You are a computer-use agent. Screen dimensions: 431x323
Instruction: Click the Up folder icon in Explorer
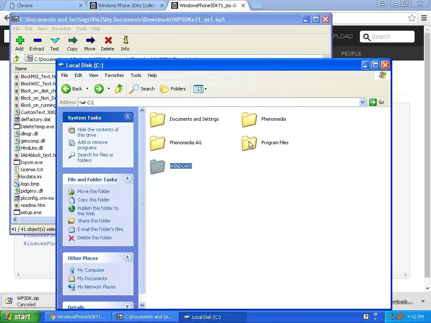click(119, 89)
